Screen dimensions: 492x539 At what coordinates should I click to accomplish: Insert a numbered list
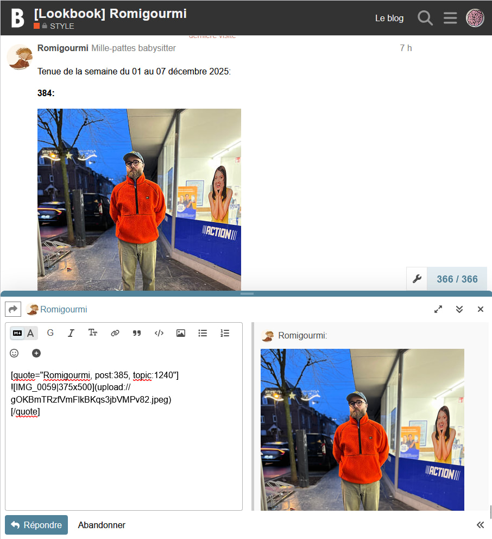coord(225,333)
